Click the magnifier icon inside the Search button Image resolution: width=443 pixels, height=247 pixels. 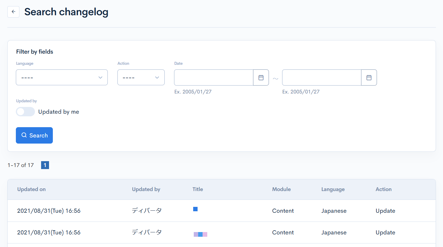coord(24,135)
